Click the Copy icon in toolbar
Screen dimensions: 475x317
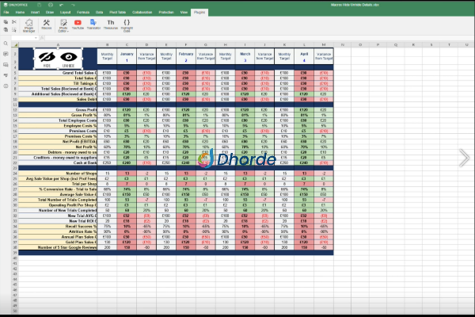(6, 21)
